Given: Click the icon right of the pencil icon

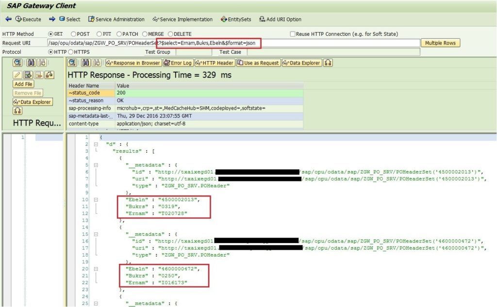Looking at the screenshot, I should 28,75.
